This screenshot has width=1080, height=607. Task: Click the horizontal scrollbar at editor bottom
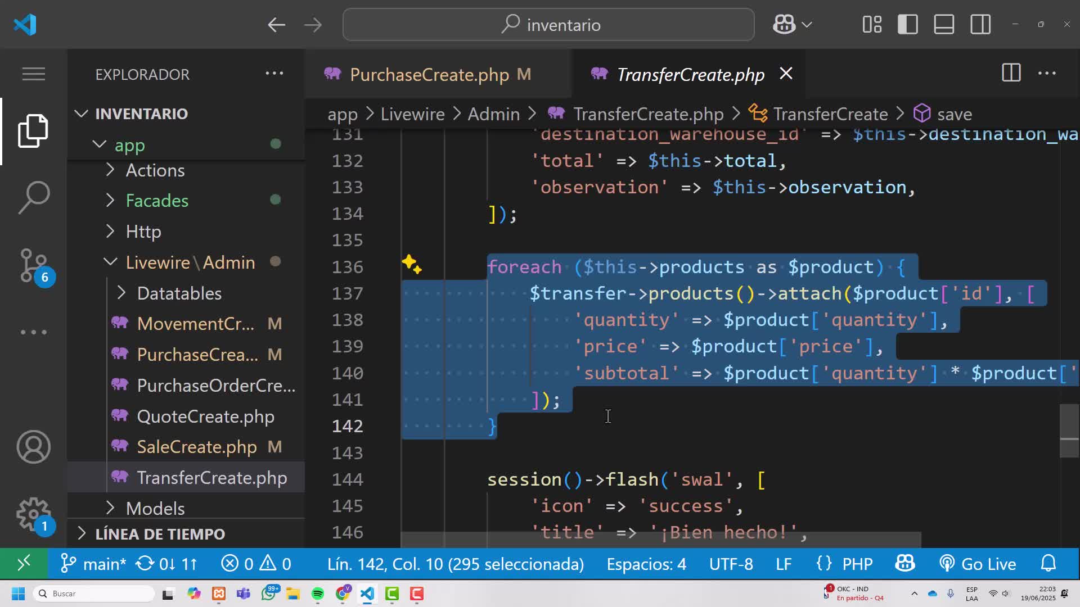[x=660, y=540]
